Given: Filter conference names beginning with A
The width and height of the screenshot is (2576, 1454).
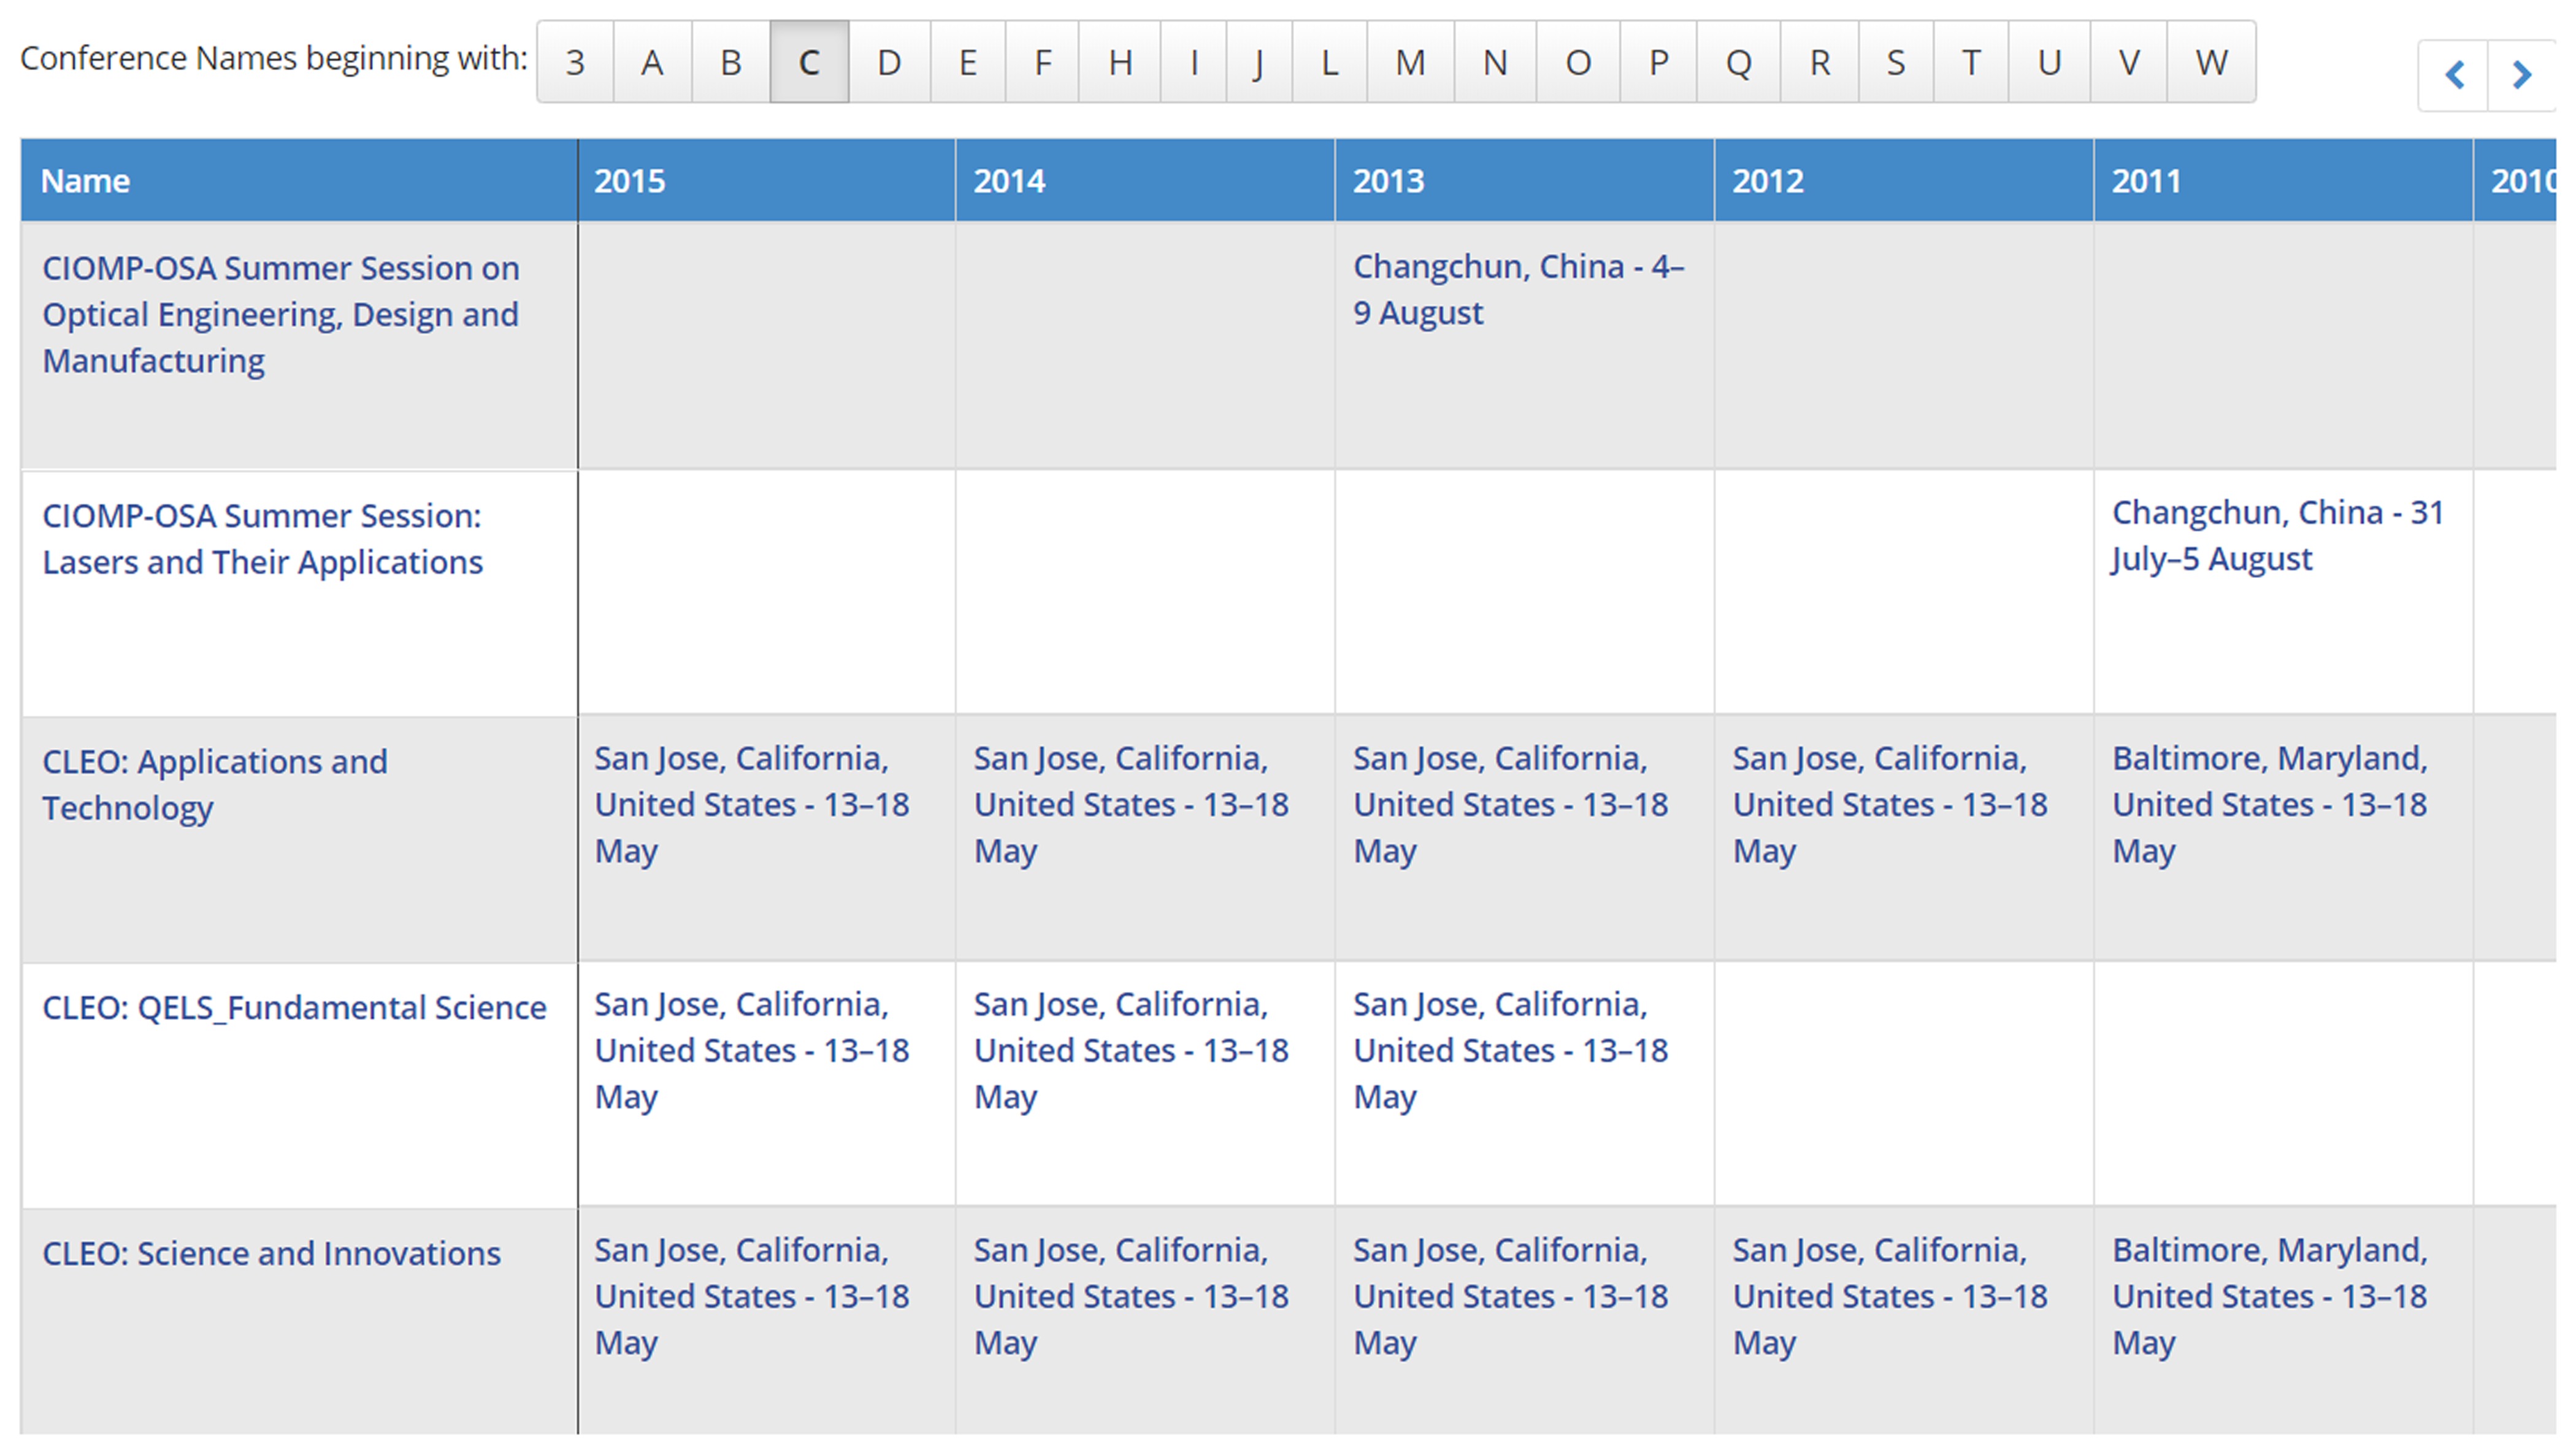Looking at the screenshot, I should (652, 62).
